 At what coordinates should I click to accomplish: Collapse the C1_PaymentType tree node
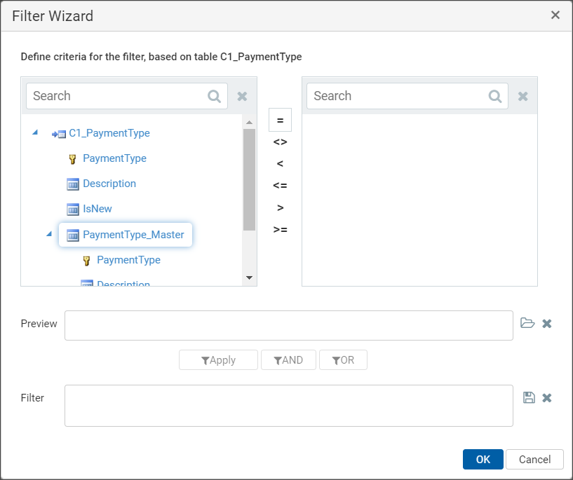coord(35,132)
